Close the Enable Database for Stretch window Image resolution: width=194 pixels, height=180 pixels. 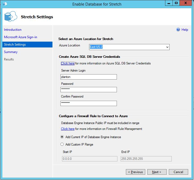[186, 3]
